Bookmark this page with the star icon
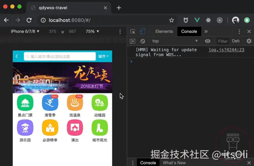This screenshot has width=254, height=166. (171, 20)
